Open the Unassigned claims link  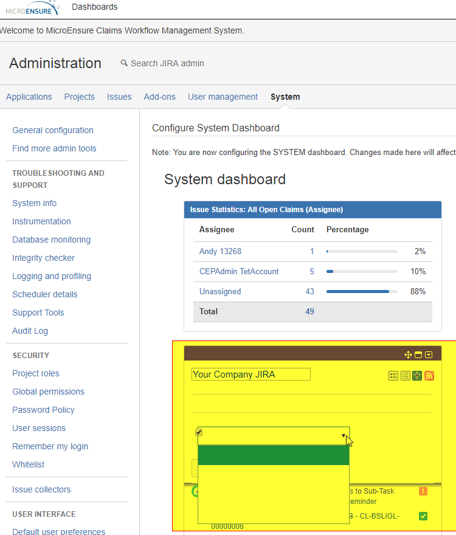(x=220, y=292)
